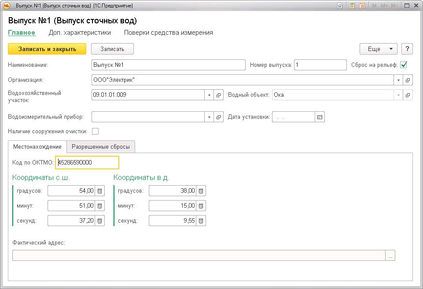Click the Записать и закрыть button
The height and width of the screenshot is (289, 423).
47,49
